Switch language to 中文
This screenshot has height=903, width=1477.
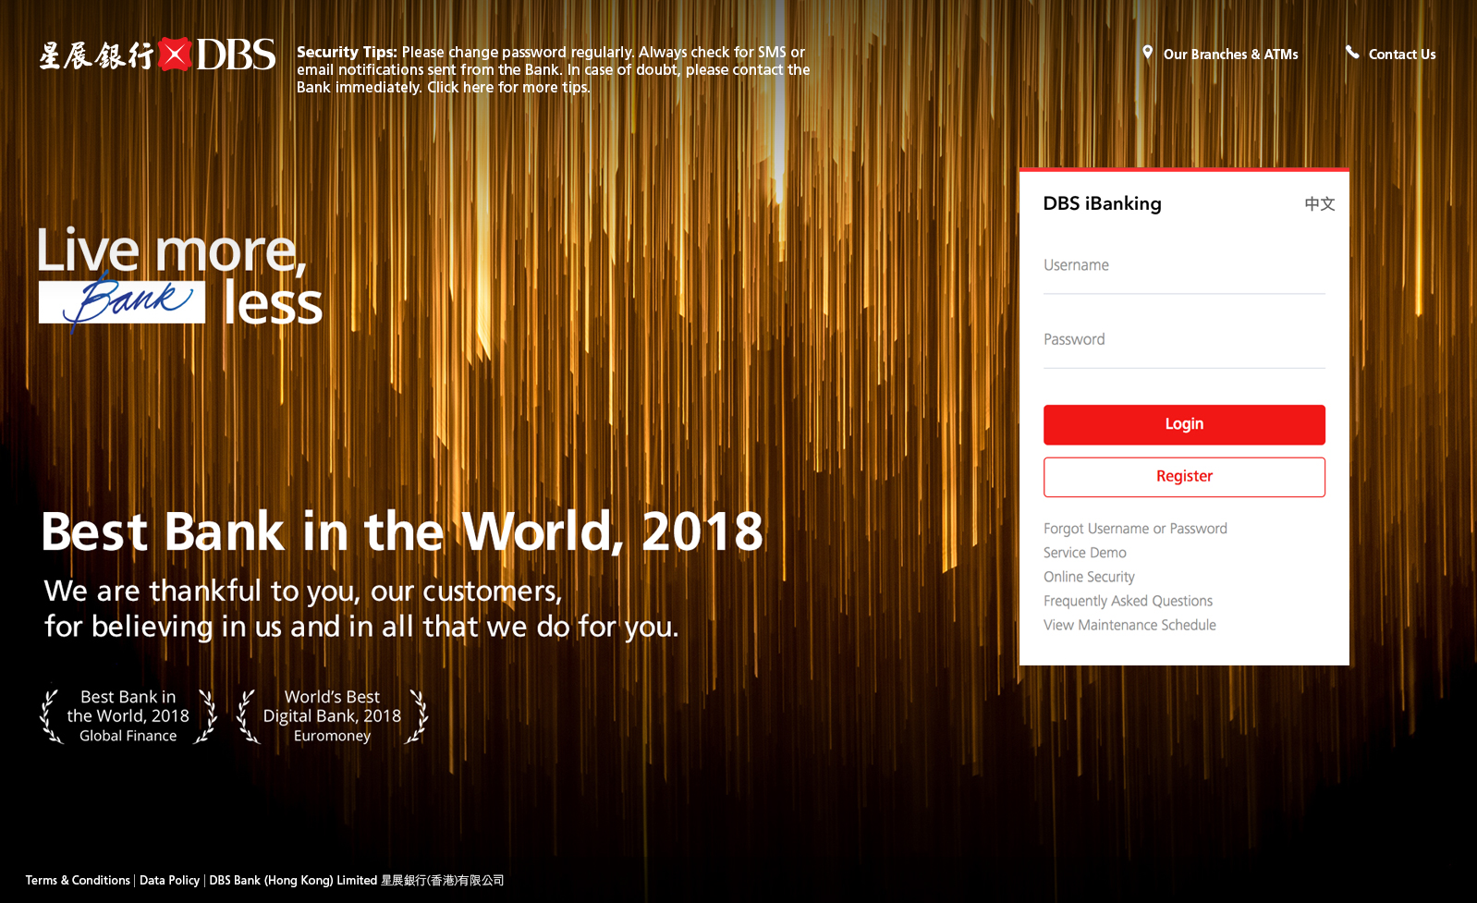tap(1319, 204)
